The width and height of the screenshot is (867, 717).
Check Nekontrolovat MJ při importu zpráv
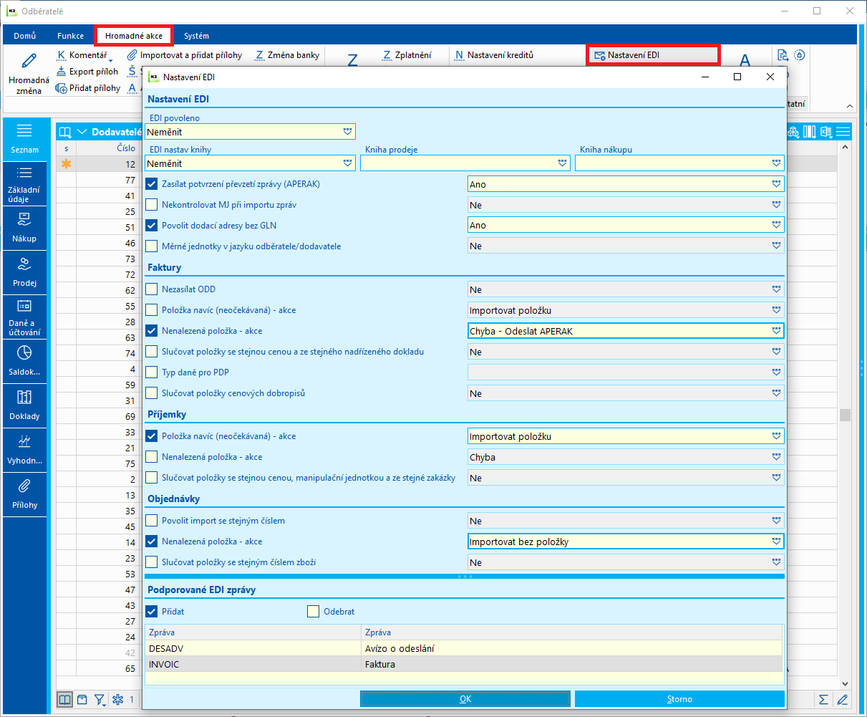click(x=151, y=205)
